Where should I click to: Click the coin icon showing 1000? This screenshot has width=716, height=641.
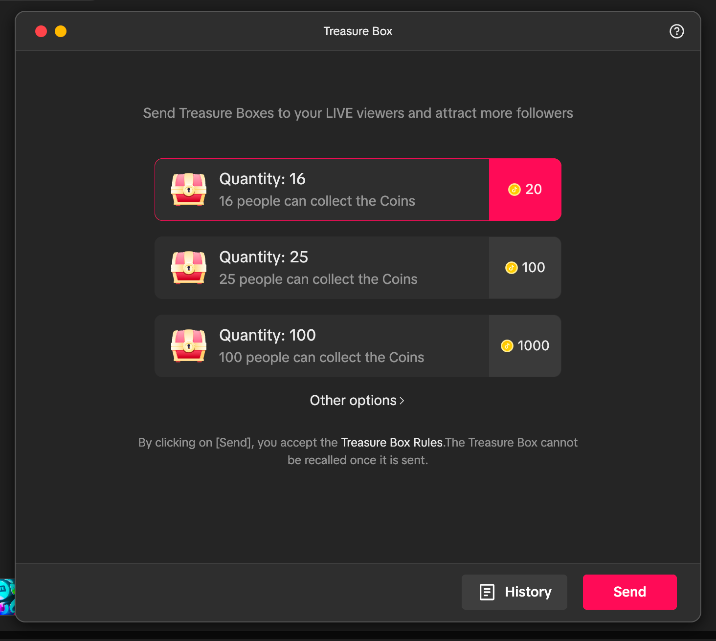[x=508, y=346]
